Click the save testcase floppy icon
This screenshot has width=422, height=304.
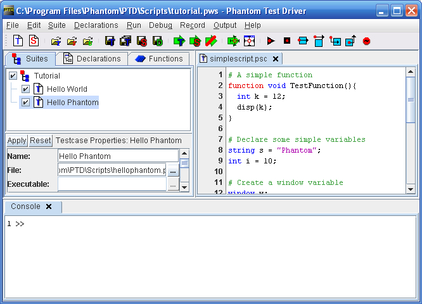coord(110,41)
